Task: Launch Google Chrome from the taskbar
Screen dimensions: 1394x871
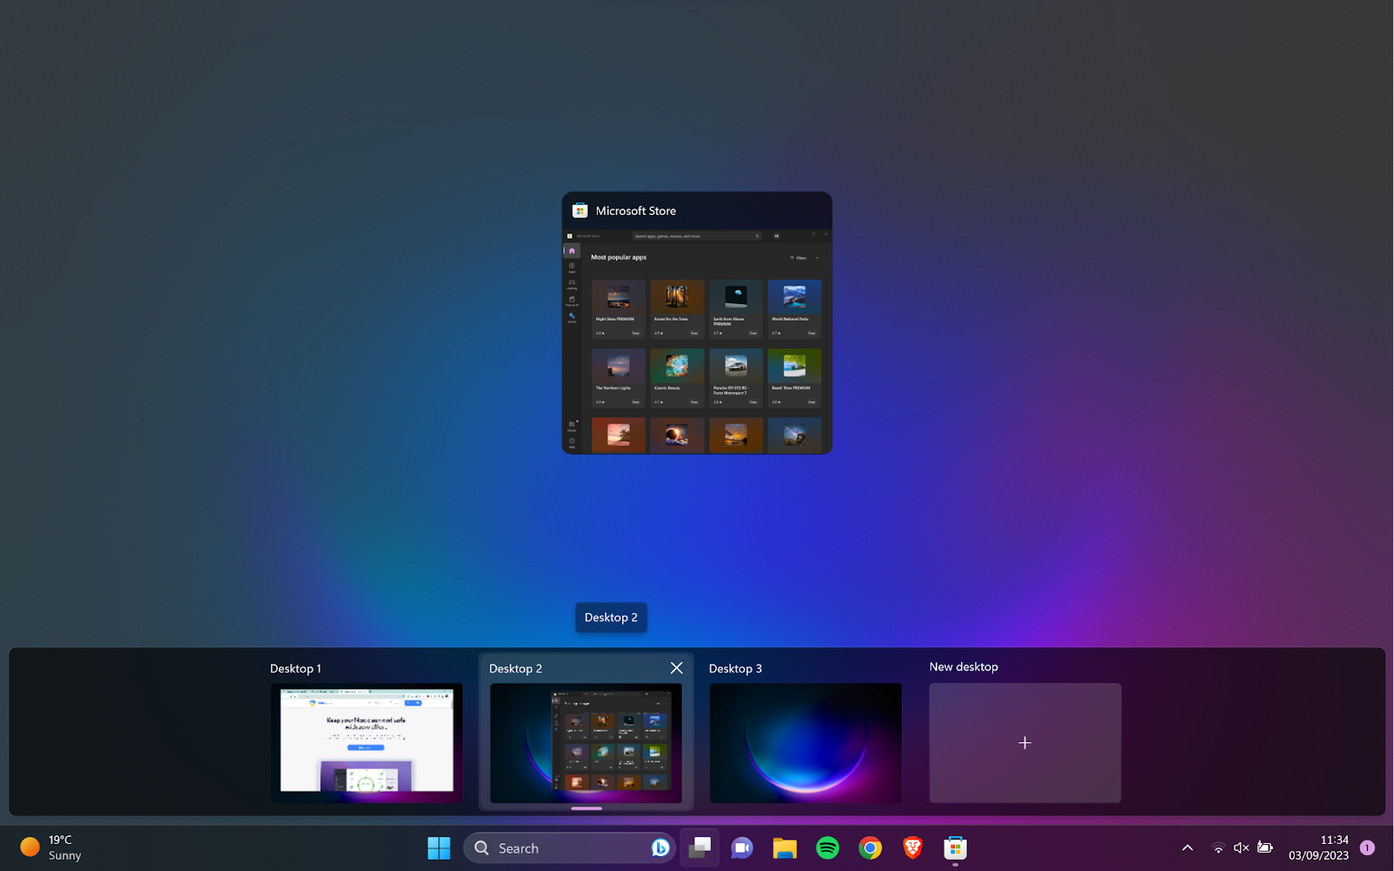Action: coord(870,848)
